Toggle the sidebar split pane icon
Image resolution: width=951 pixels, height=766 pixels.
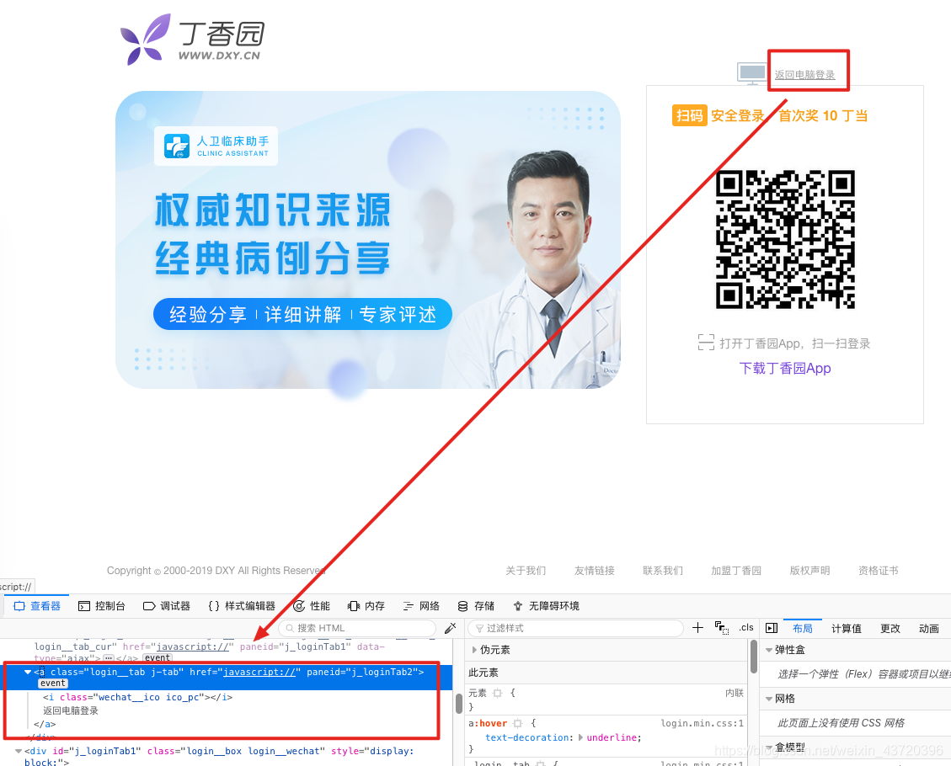[772, 628]
